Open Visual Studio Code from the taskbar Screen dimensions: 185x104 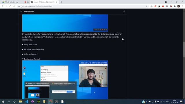tap(27, 101)
